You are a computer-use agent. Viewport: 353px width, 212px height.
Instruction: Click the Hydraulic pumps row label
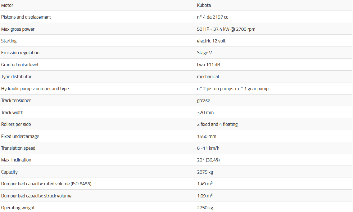click(x=35, y=89)
